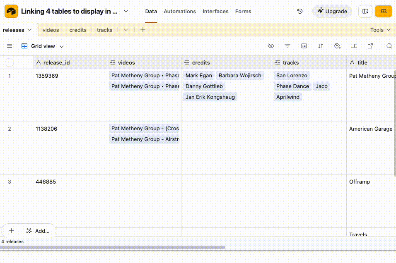Open the share collaborators icon

384,11
